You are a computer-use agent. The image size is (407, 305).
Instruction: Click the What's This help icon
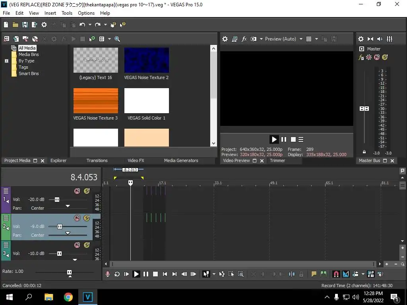pos(122,25)
